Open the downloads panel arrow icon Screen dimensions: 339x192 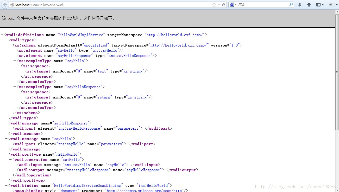[300, 5]
